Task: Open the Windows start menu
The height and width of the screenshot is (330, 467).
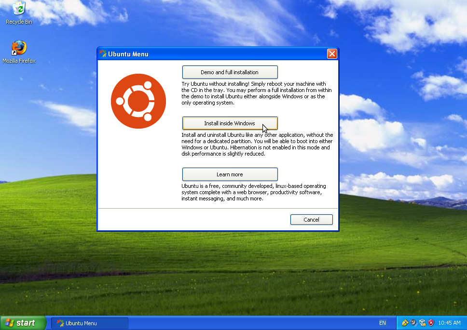Action: point(23,323)
